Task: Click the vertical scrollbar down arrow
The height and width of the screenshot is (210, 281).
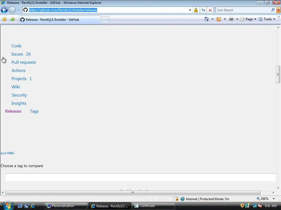Action: pyautogui.click(x=278, y=188)
